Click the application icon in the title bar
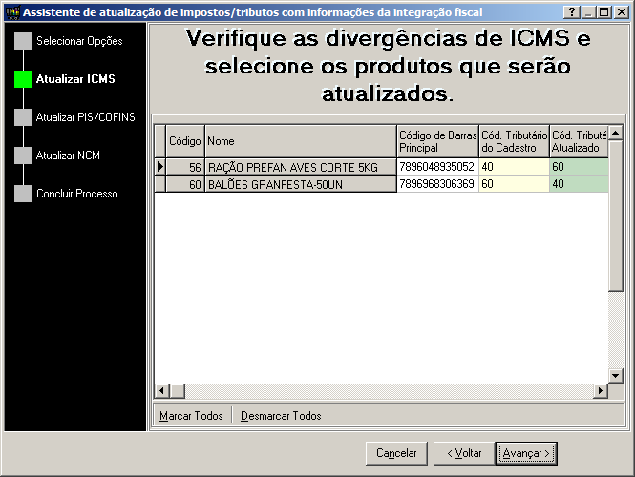The image size is (635, 477). pos(11,11)
